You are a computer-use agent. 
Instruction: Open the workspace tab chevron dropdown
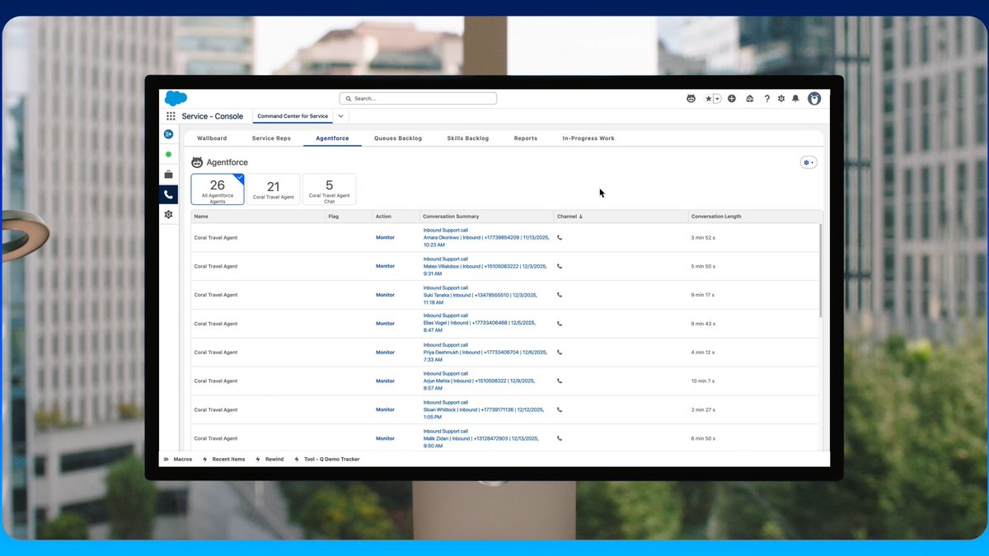tap(340, 116)
